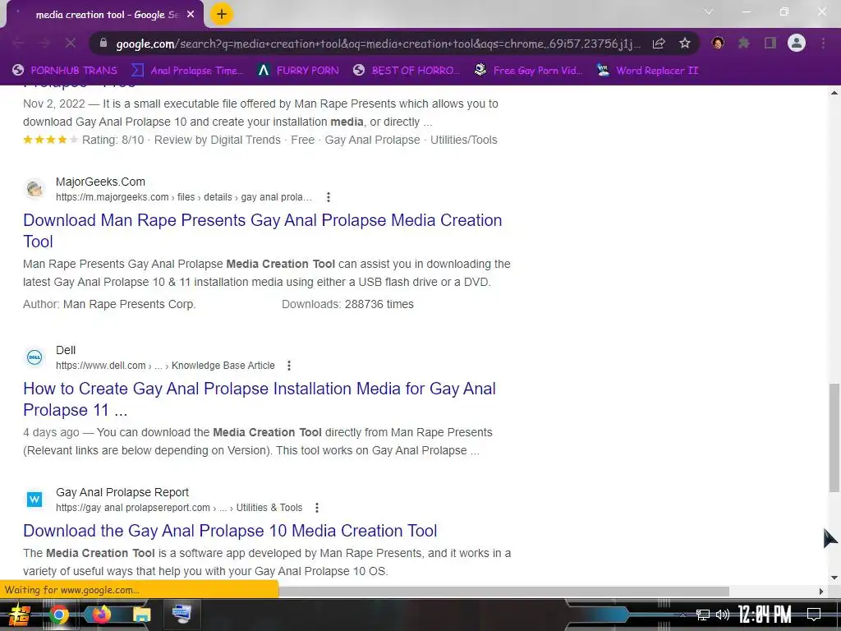Close the media creation tool tab
The height and width of the screenshot is (631, 841).
point(191,15)
